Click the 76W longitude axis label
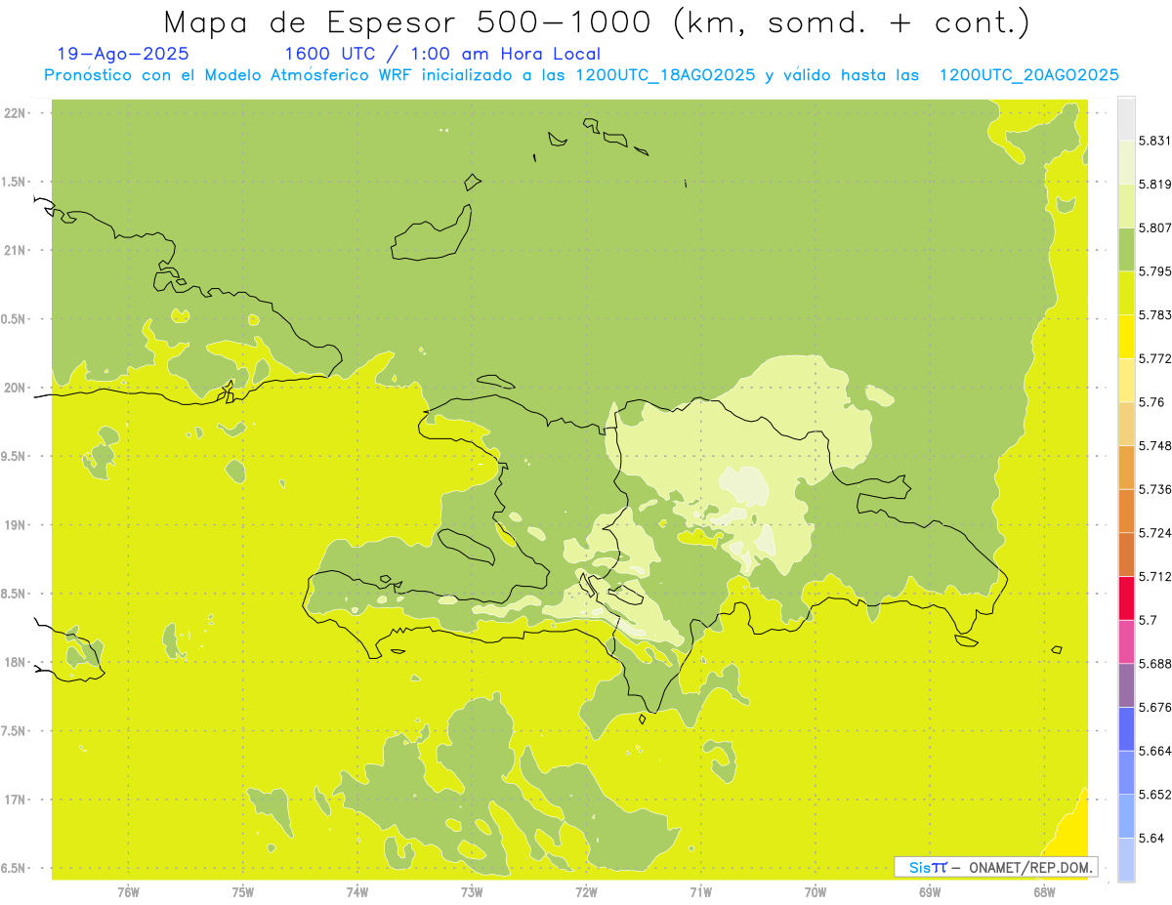 click(x=128, y=892)
